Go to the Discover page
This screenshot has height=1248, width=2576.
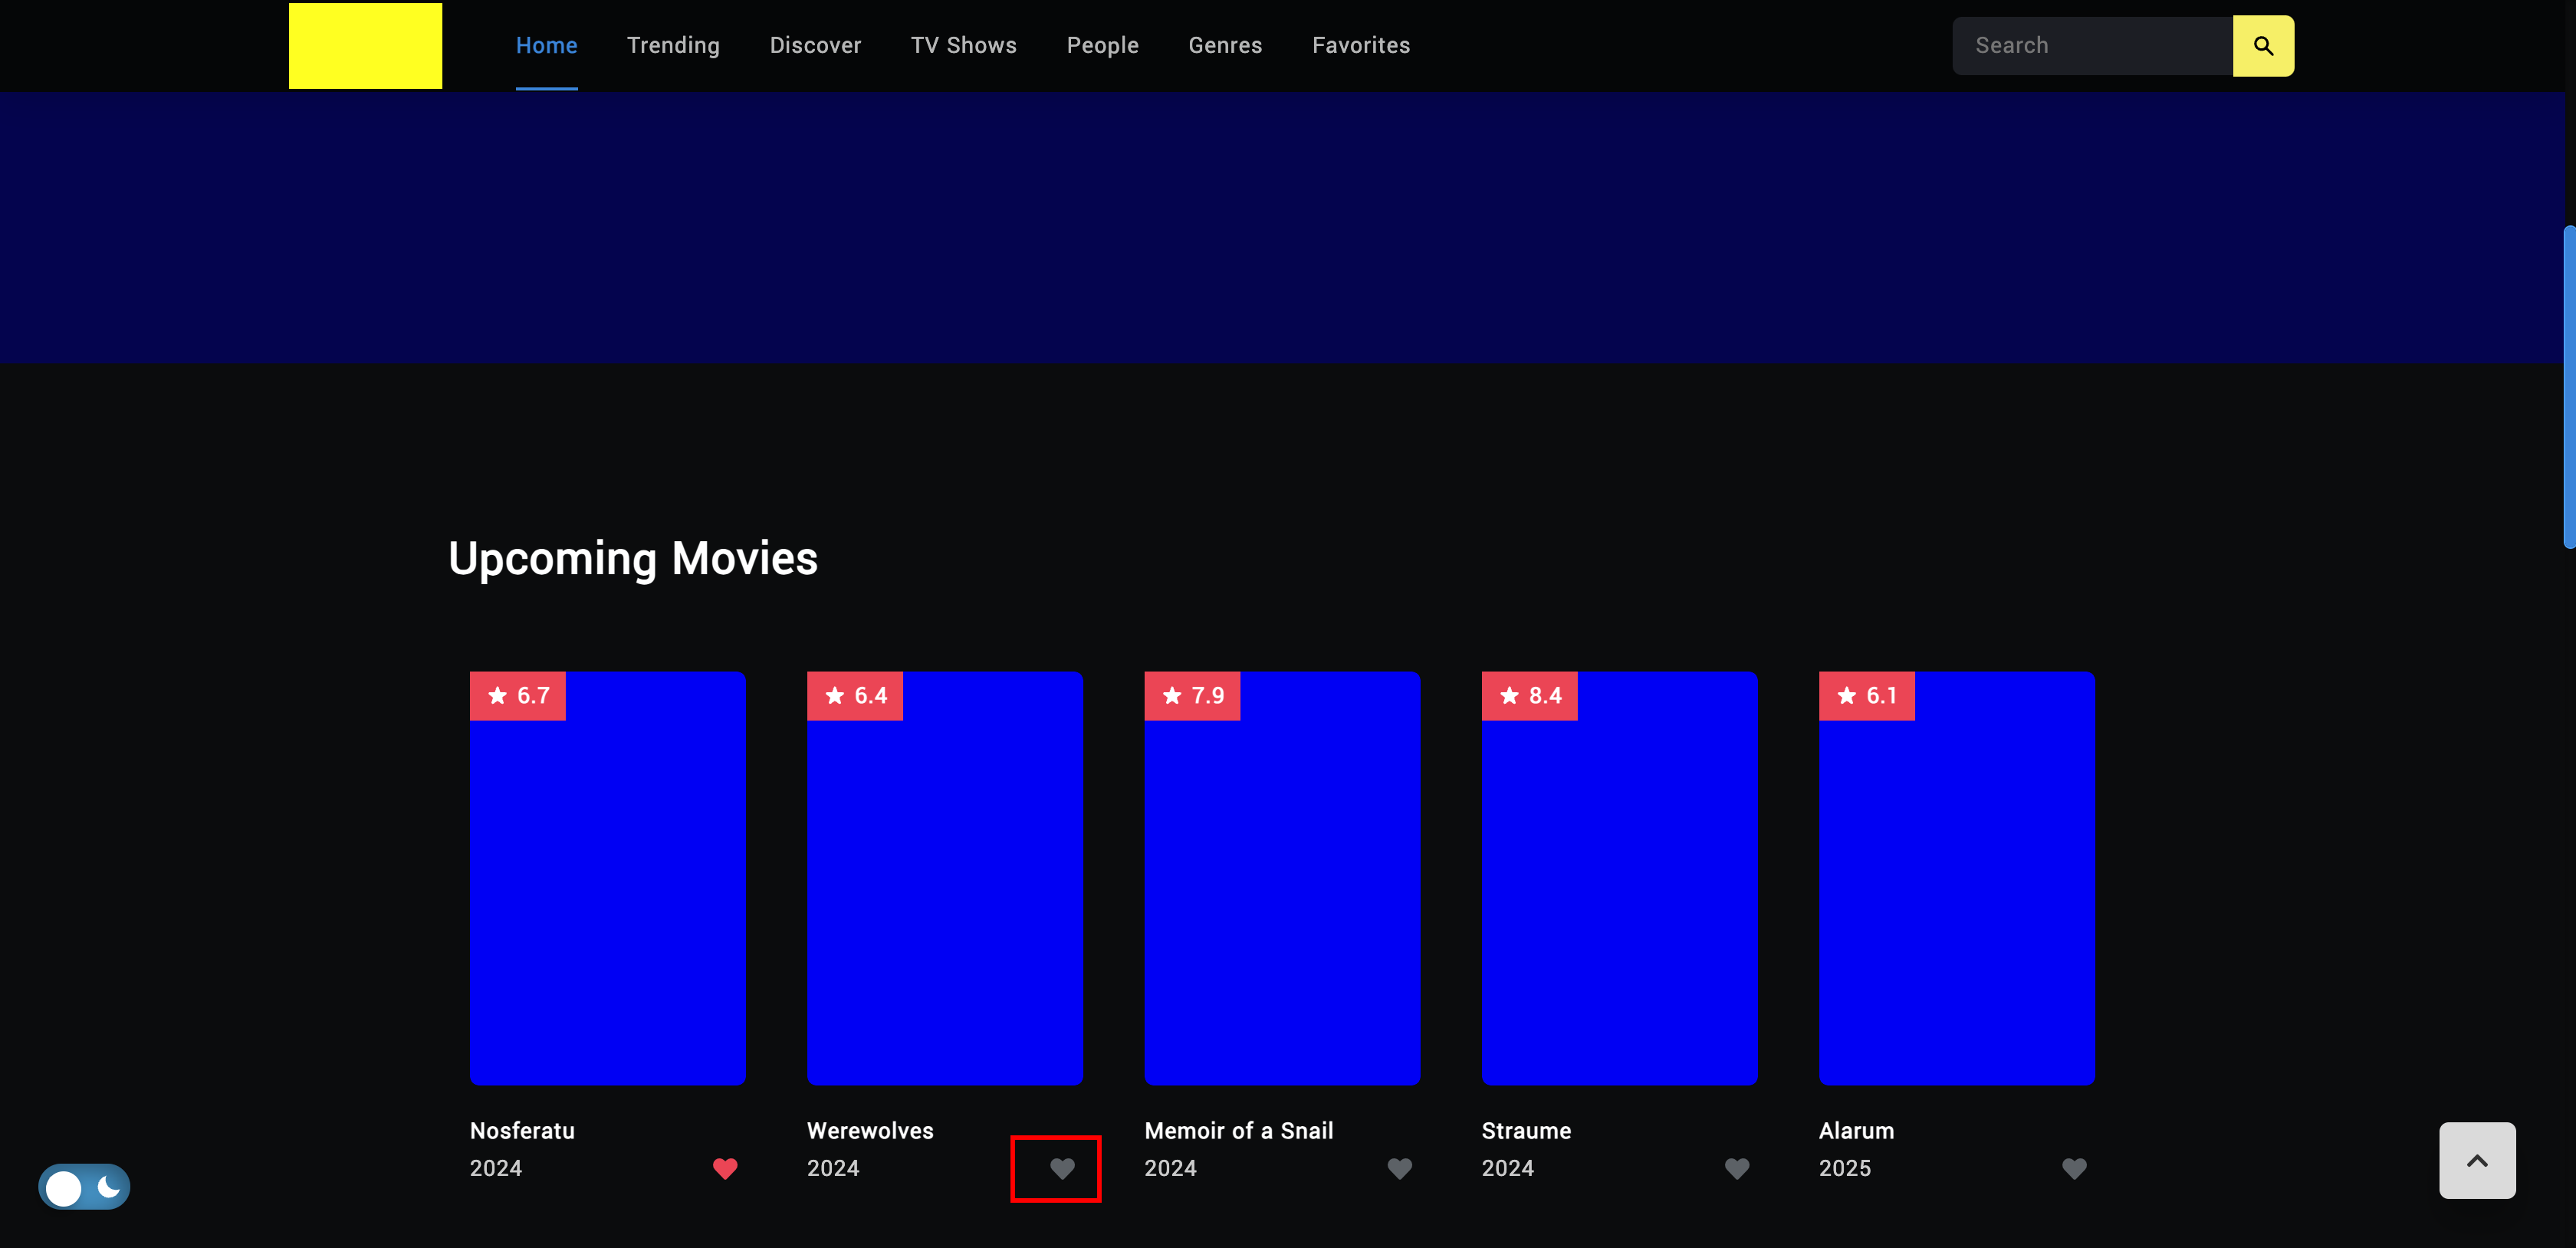(815, 46)
